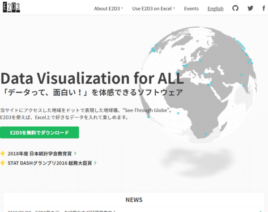Click chevron after 総務大臣賞
Image resolution: width=268 pixels, height=212 pixels.
pyautogui.click(x=95, y=163)
